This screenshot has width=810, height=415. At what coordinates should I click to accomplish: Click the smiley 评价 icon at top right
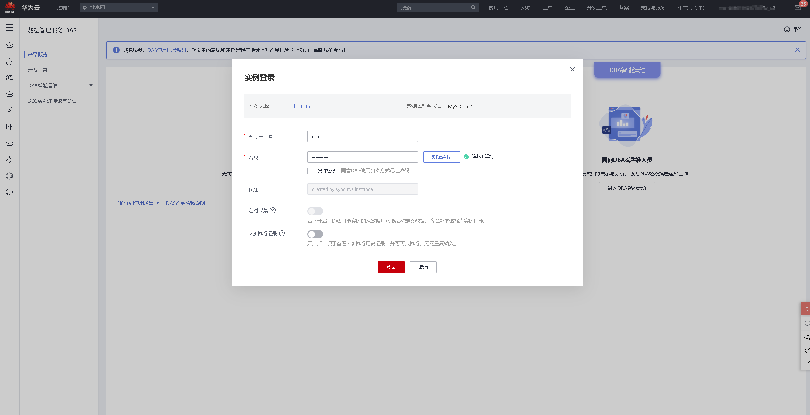pyautogui.click(x=787, y=29)
